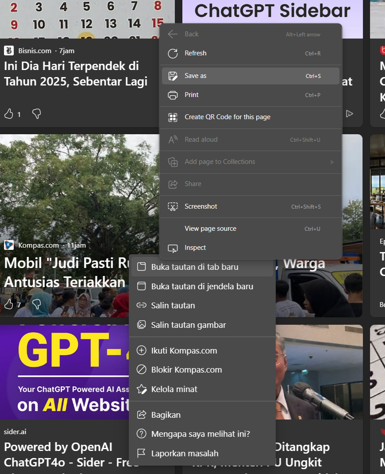Click the flag icon beside Laporkan masalah
Viewport: 385px width, 474px height.
pos(141,453)
